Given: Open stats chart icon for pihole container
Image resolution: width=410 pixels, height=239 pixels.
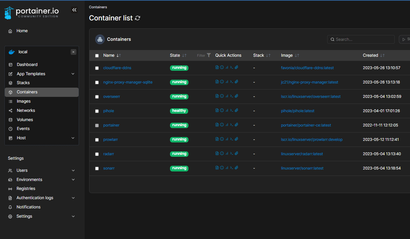Looking at the screenshot, I should click(x=227, y=111).
